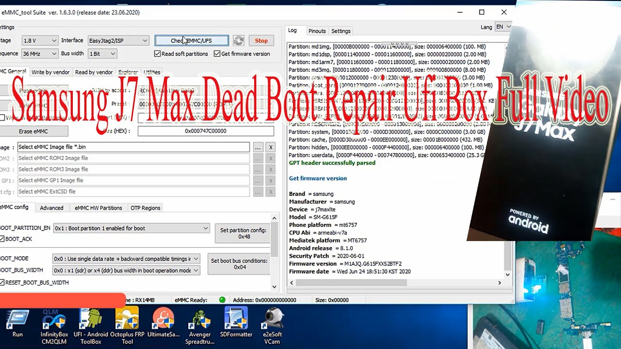Browse for eMMC ROM2 Image file
621x349 pixels.
click(x=258, y=158)
